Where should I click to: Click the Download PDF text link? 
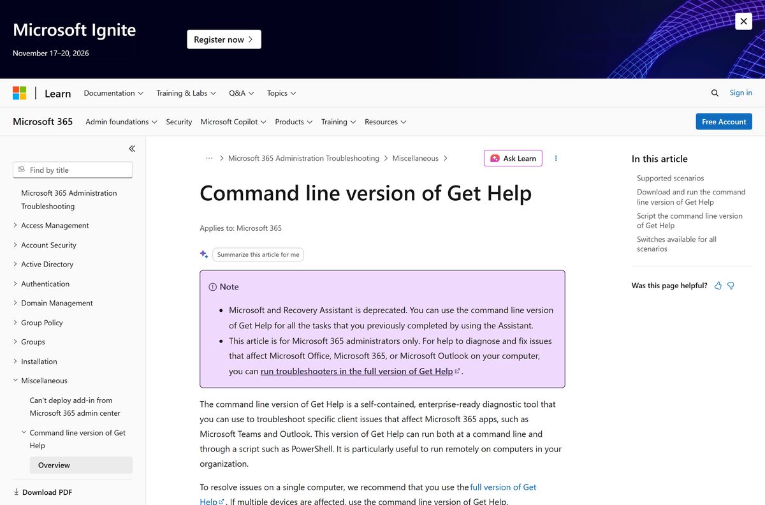(x=47, y=492)
